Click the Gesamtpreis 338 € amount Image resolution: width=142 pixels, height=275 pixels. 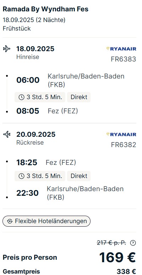coord(126,271)
